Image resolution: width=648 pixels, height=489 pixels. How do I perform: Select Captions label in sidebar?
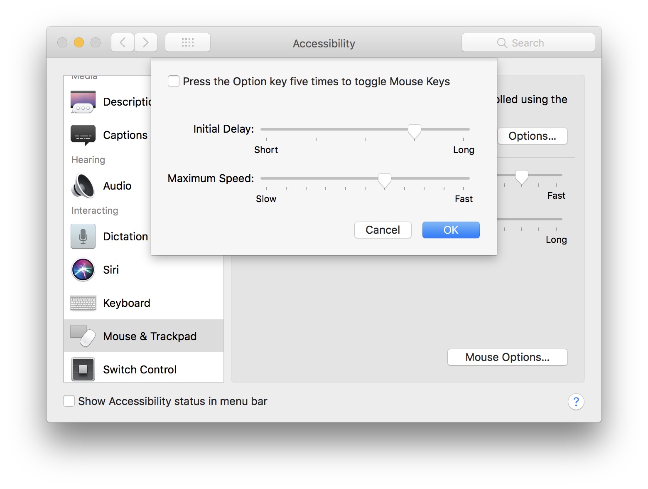(x=125, y=135)
